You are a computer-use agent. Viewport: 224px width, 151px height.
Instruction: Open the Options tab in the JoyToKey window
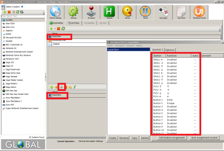pos(170,50)
